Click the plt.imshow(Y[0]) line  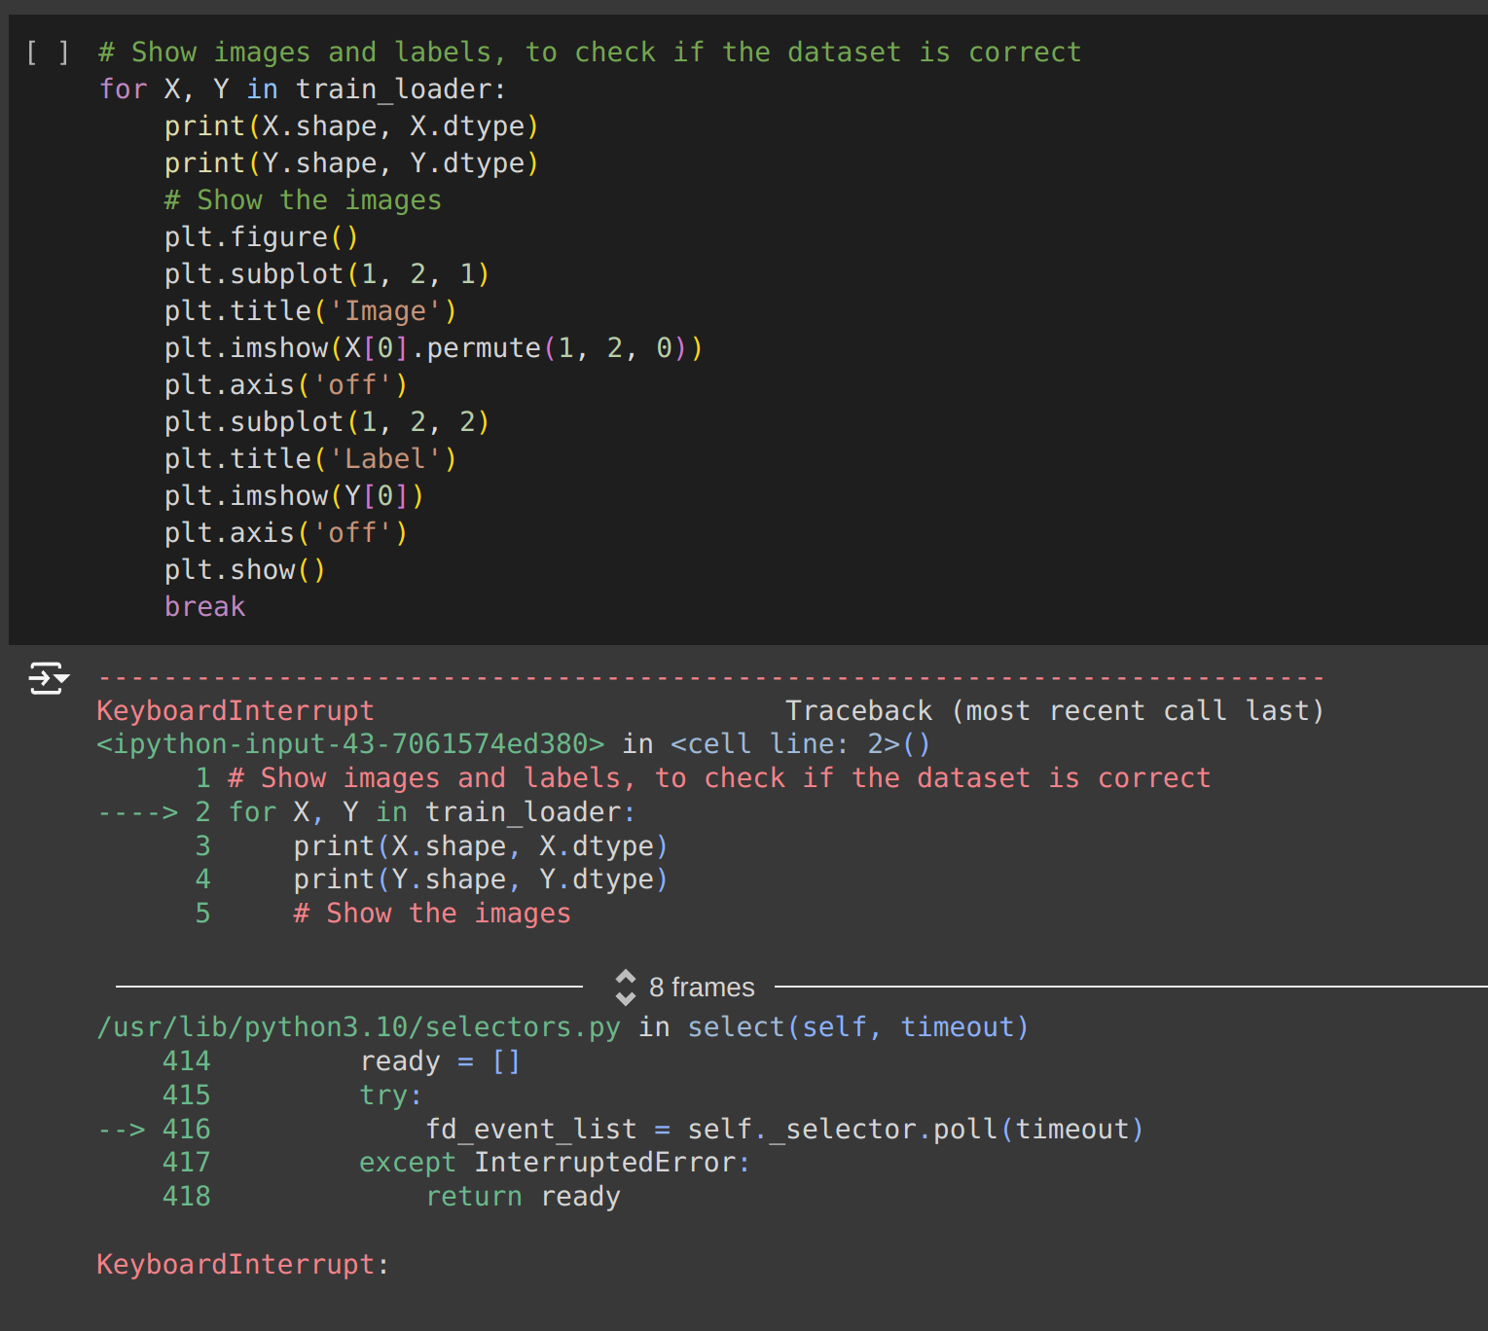coord(294,496)
